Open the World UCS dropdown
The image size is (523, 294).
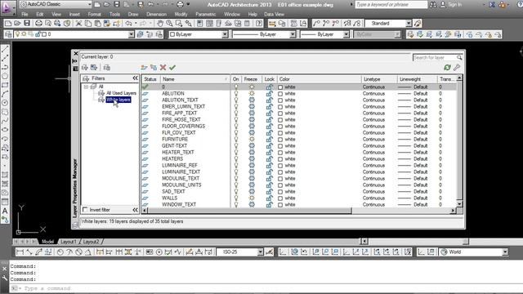tap(505, 252)
